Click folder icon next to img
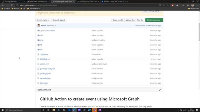 [38, 40]
